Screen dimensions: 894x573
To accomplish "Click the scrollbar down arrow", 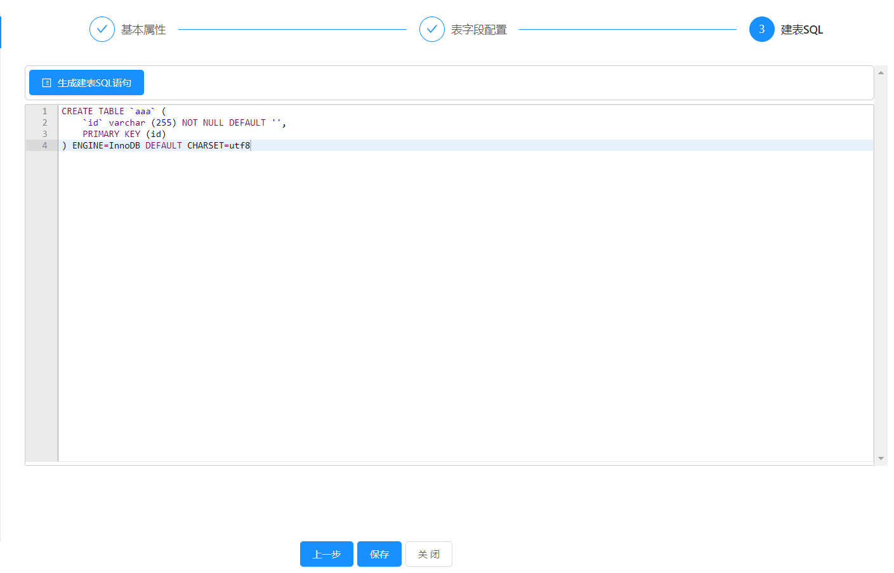I will [x=881, y=458].
